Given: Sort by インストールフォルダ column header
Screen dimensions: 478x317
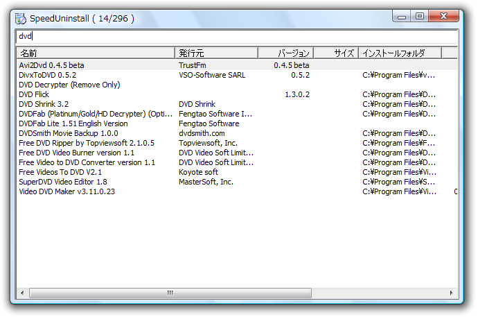Looking at the screenshot, I should point(400,53).
